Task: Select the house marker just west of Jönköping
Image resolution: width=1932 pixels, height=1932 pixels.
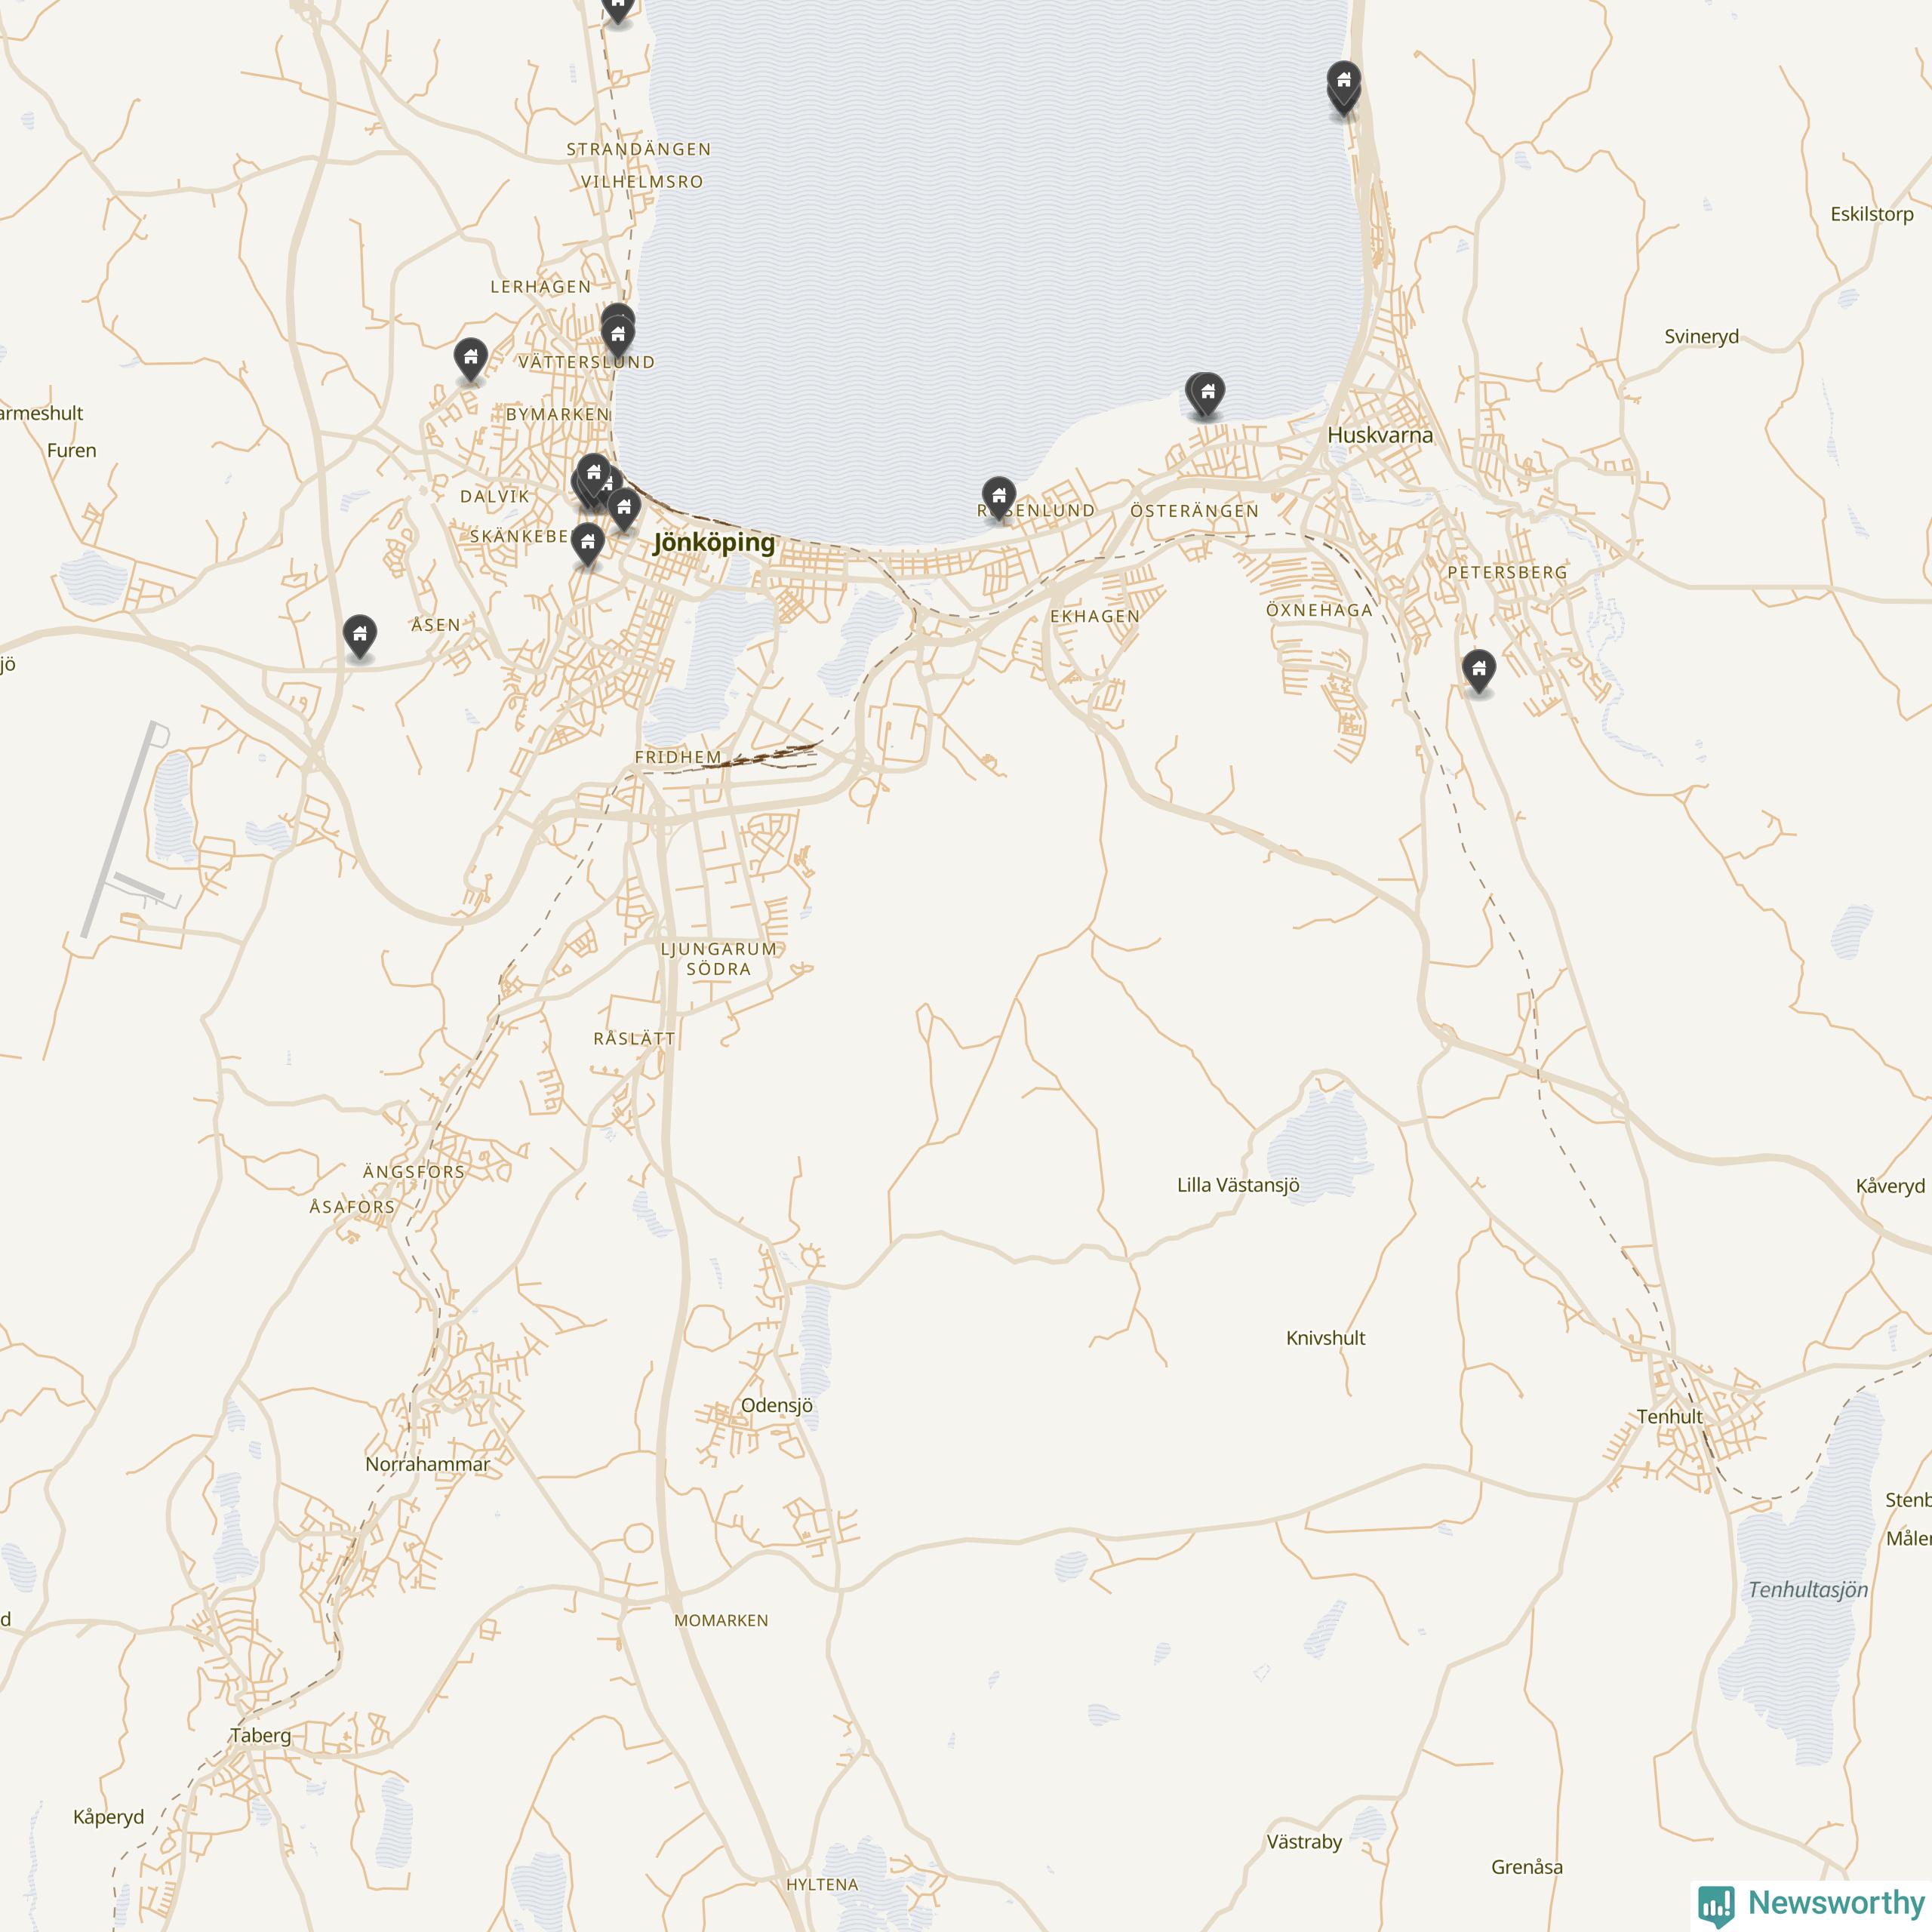Action: (x=624, y=508)
